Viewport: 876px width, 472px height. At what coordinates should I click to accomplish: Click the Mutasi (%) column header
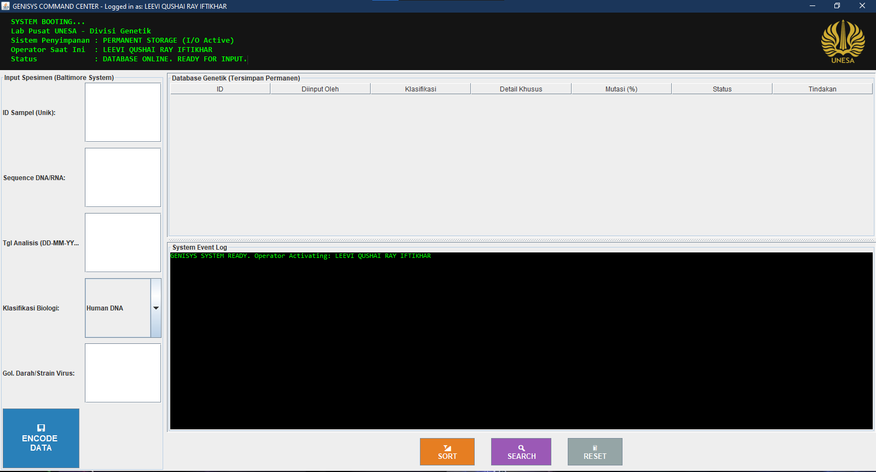(x=621, y=89)
